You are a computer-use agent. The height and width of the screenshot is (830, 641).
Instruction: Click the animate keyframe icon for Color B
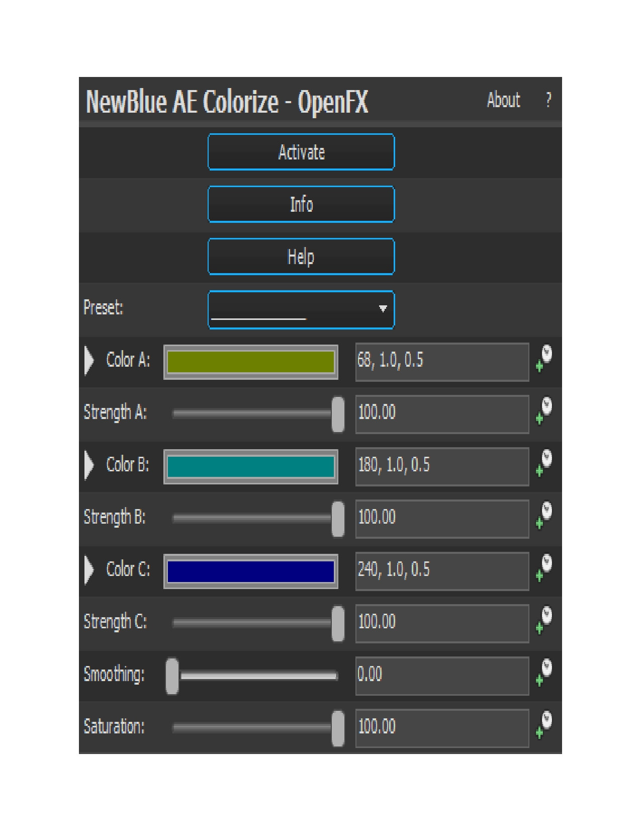544,463
